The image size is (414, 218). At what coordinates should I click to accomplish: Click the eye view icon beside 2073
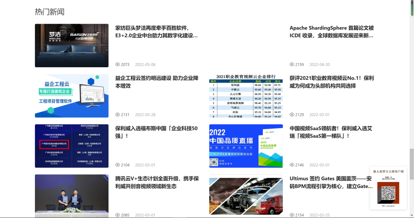pyautogui.click(x=118, y=65)
